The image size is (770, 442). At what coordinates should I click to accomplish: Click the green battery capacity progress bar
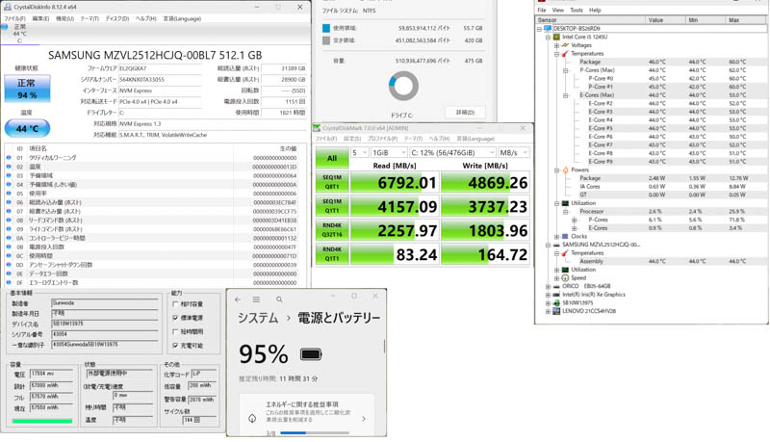tap(42, 421)
